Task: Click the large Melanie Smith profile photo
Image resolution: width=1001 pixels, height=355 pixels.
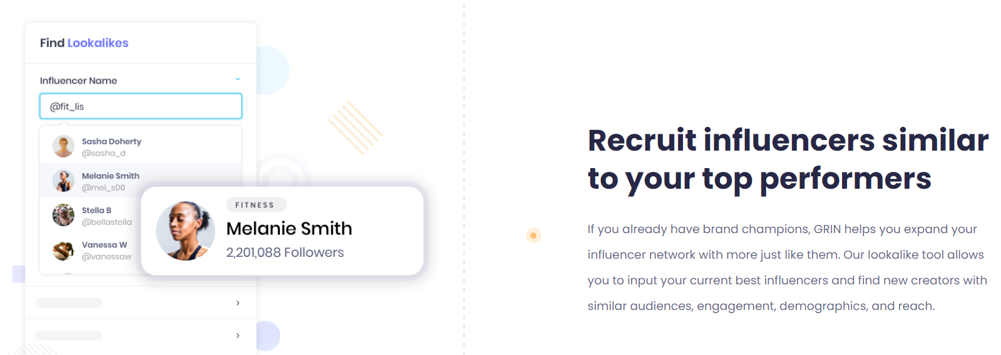Action: [185, 231]
